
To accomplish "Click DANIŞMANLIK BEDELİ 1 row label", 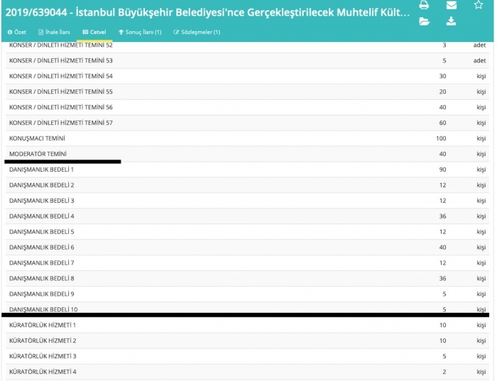I will 41,170.
